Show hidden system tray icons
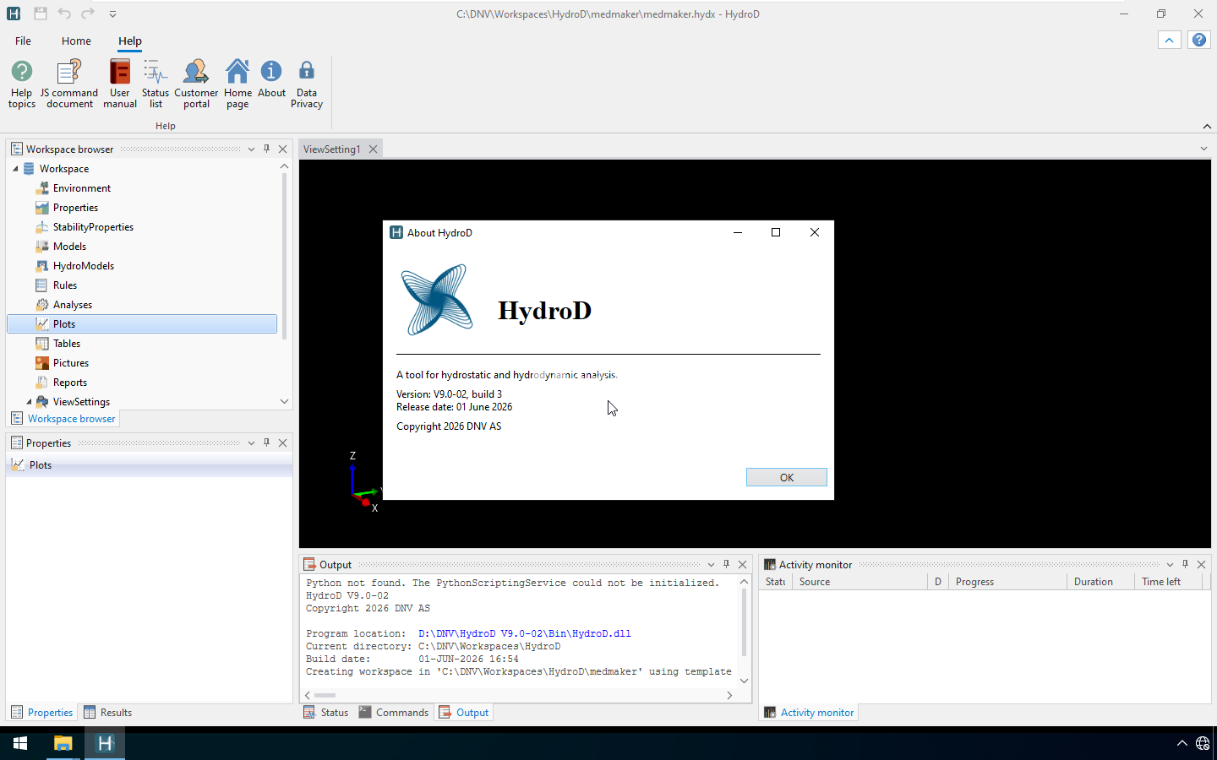The image size is (1217, 760). point(1182,743)
